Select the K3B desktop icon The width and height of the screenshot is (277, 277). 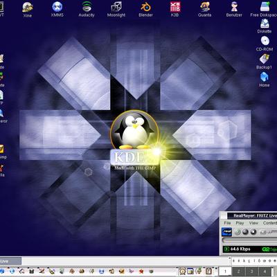pos(175,10)
